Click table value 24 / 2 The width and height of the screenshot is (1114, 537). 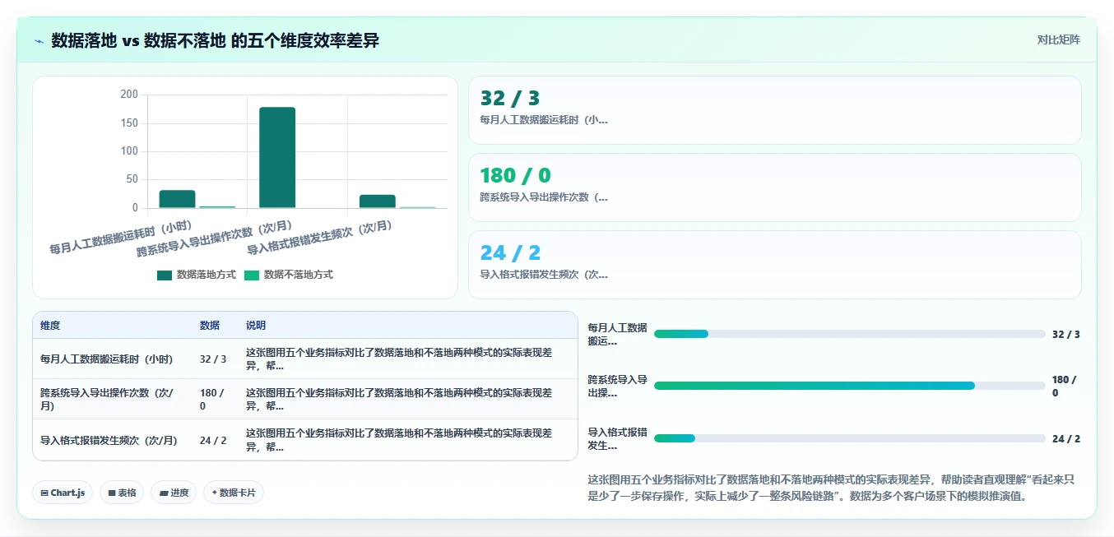[x=213, y=441]
